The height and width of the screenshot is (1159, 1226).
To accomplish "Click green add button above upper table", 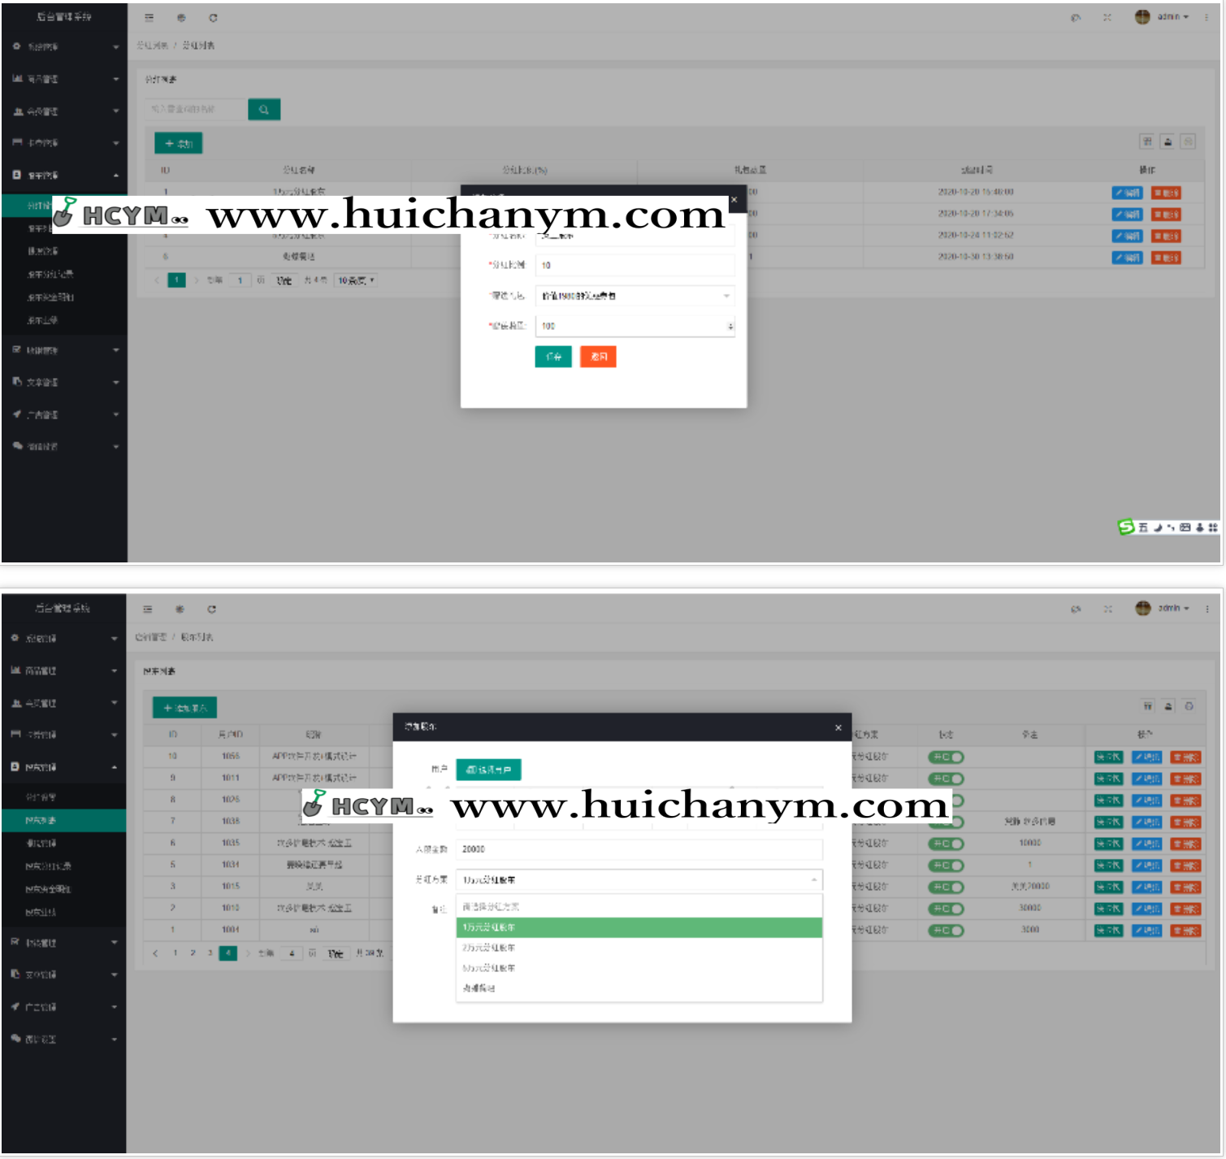I will pos(179,144).
